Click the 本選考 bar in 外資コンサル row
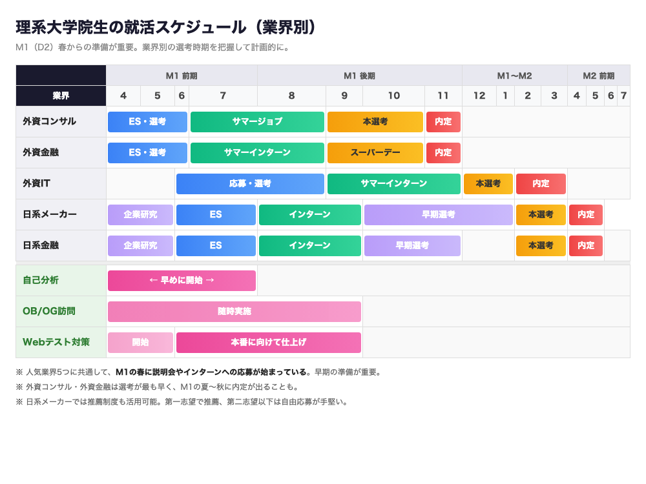The height and width of the screenshot is (484, 646). pos(375,121)
